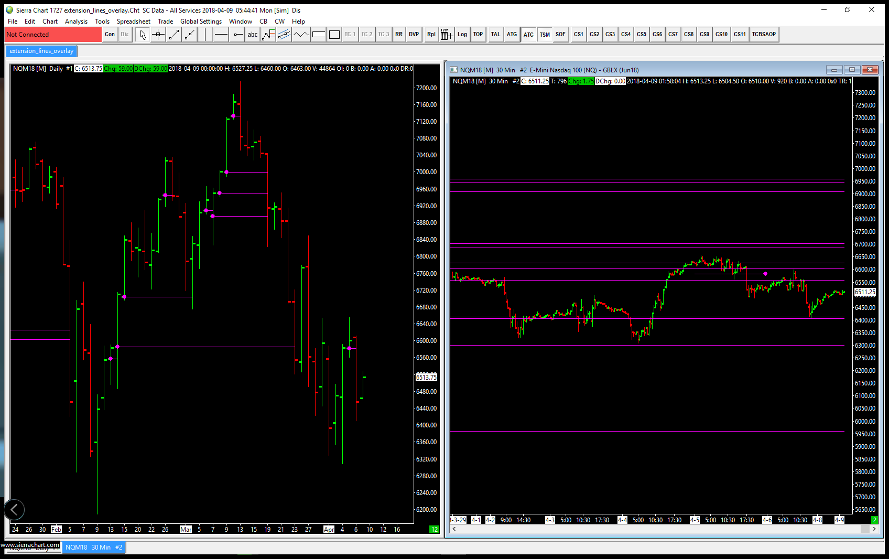Screen dimensions: 889x559
Task: Click the CS2 toolbar button
Action: click(594, 35)
